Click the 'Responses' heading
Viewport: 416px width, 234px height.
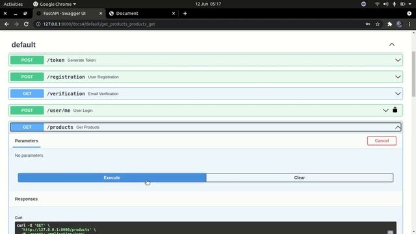pos(26,199)
